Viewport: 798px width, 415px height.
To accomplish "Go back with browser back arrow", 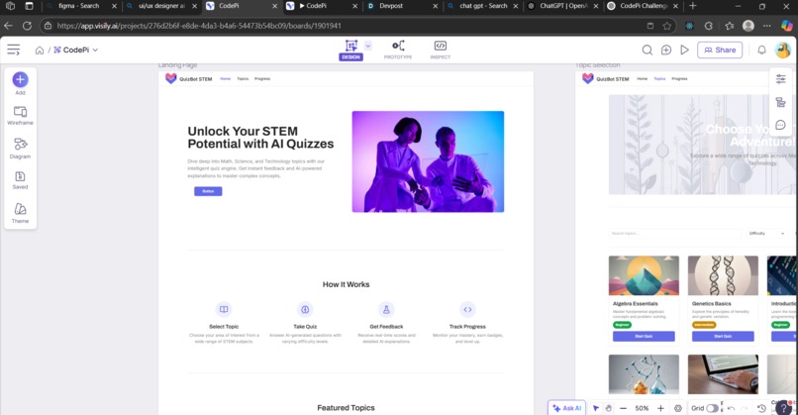I will [8, 26].
